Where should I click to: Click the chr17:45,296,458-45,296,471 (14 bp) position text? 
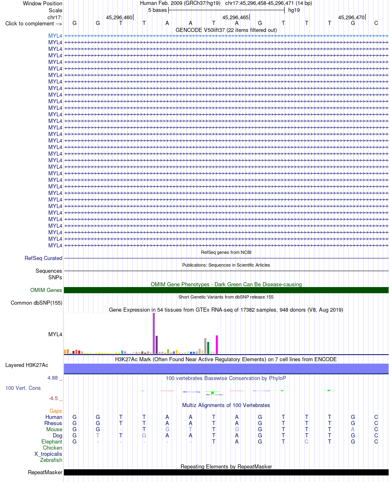tap(268, 3)
